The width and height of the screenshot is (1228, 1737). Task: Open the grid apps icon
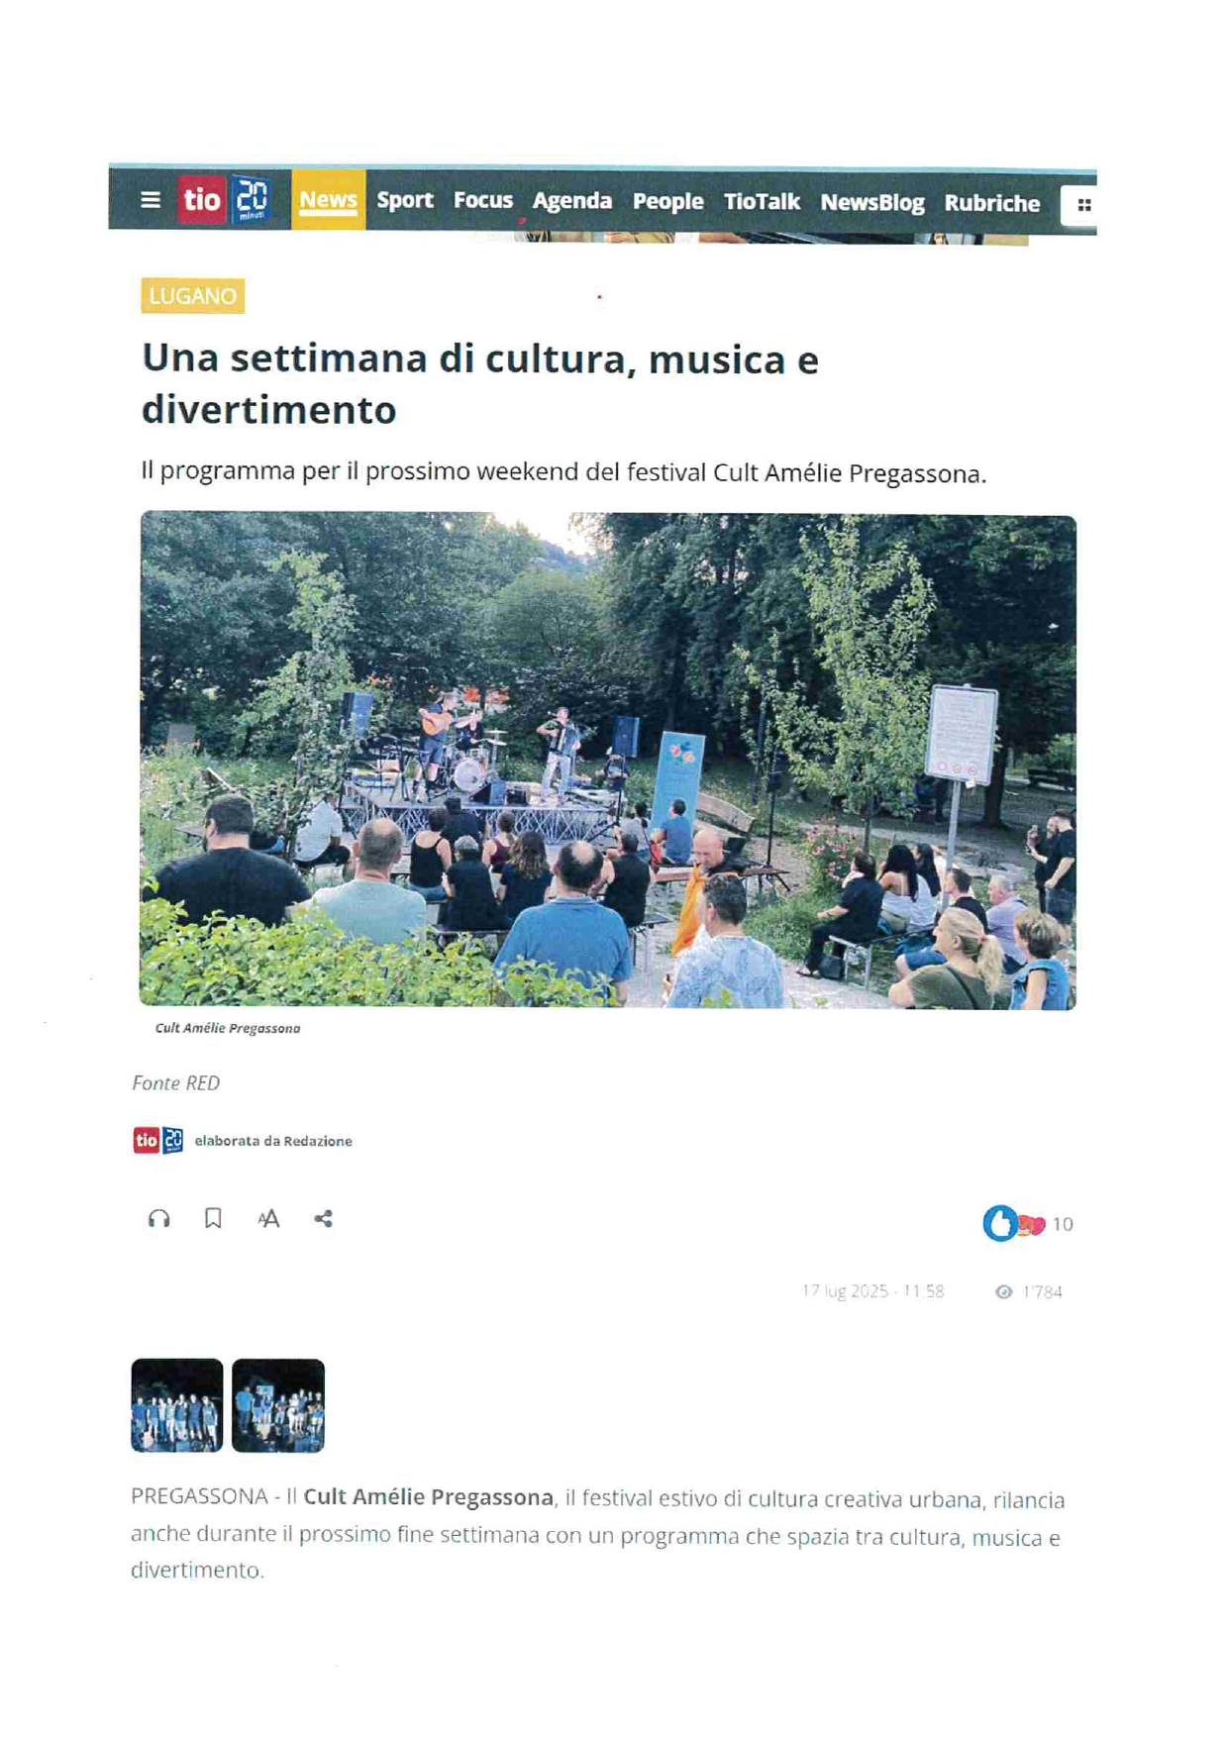click(1084, 205)
